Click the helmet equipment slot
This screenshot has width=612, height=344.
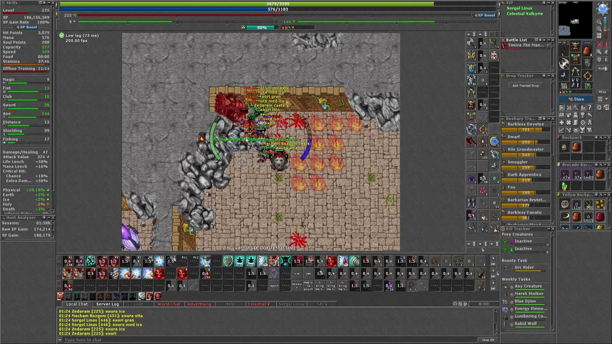575,46
